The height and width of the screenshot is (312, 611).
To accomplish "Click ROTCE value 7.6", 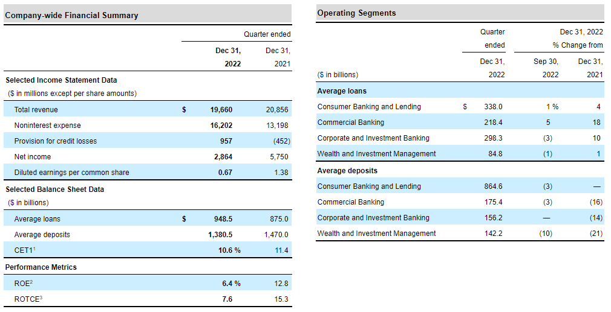I will tap(227, 299).
